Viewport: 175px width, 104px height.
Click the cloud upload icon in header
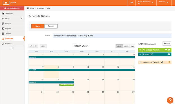[x=132, y=3]
